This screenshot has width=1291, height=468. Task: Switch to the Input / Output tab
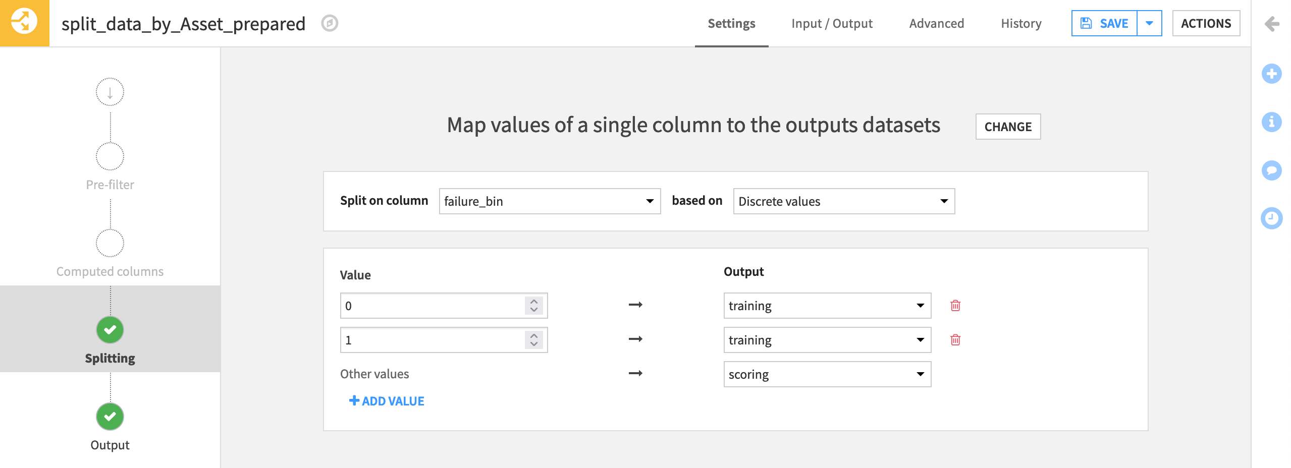point(832,23)
